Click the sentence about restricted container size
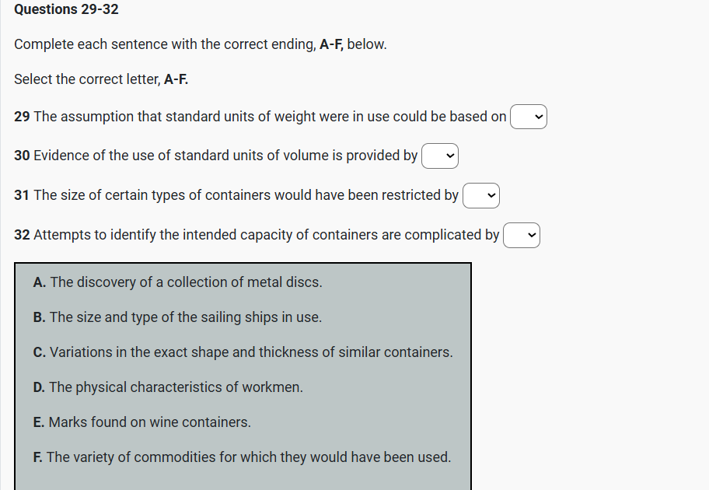The height and width of the screenshot is (490, 709). pyautogui.click(x=246, y=195)
